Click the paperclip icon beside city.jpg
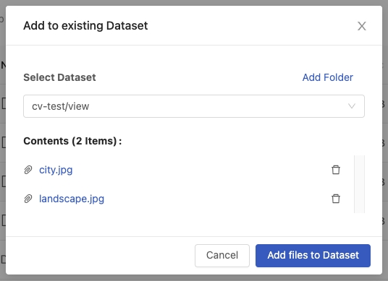The height and width of the screenshot is (281, 388). click(x=28, y=170)
